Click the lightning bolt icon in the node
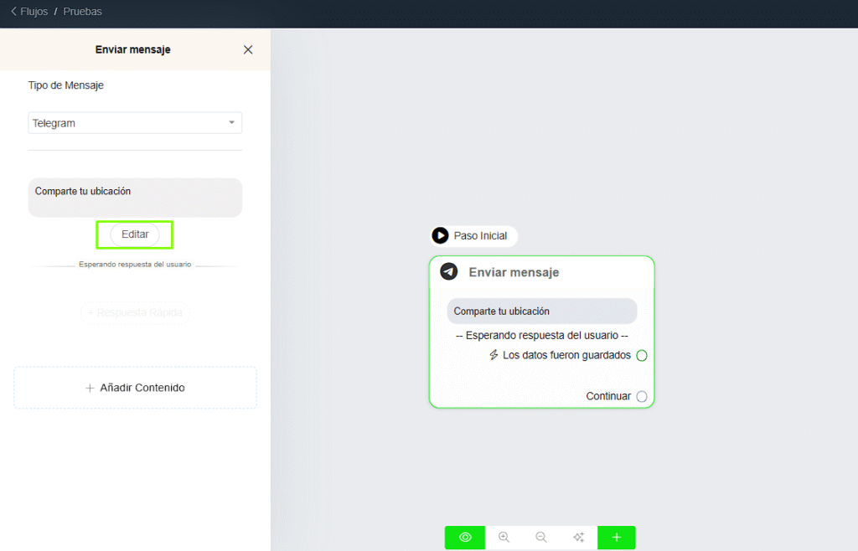The width and height of the screenshot is (858, 551). point(494,355)
